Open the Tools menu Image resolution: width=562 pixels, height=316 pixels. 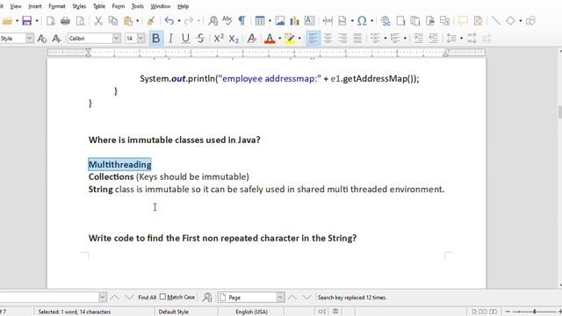pos(138,6)
